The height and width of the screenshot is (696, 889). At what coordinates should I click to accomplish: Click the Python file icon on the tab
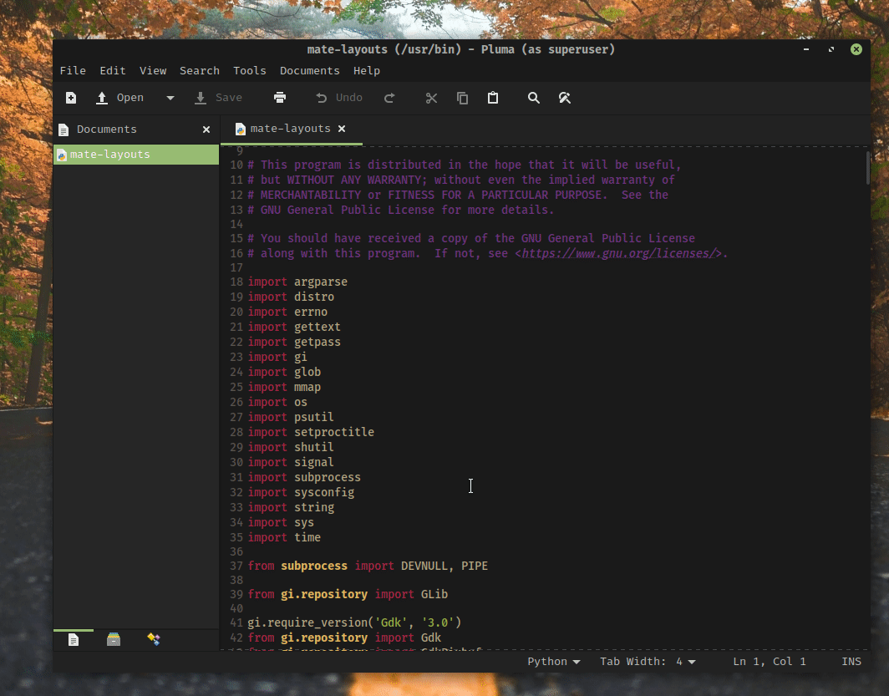241,130
